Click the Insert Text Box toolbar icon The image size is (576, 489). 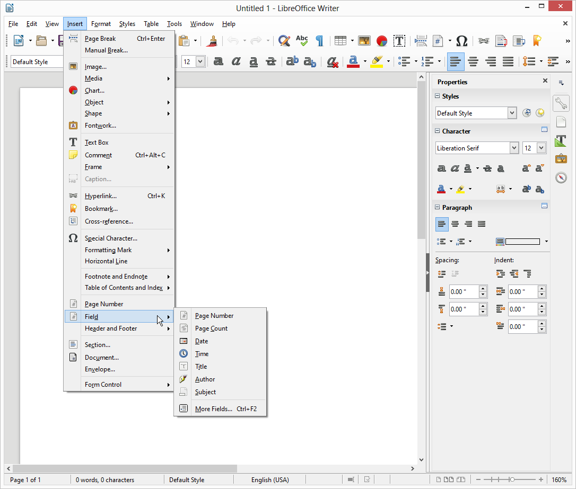pos(399,41)
